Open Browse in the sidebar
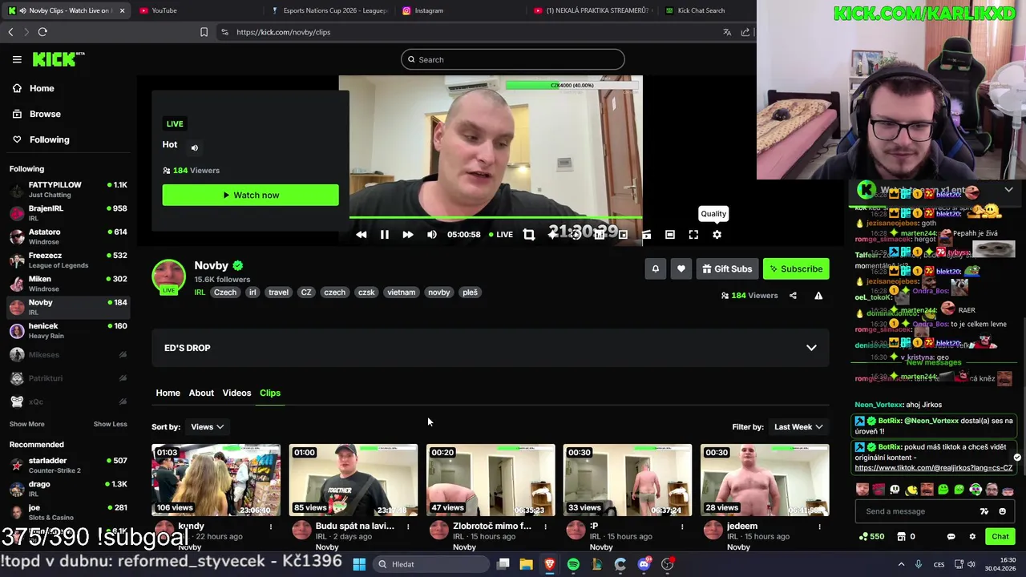This screenshot has height=577, width=1026. tap(37, 114)
